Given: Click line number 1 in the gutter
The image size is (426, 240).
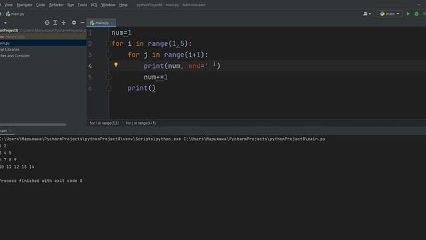Looking at the screenshot, I should pos(90,33).
